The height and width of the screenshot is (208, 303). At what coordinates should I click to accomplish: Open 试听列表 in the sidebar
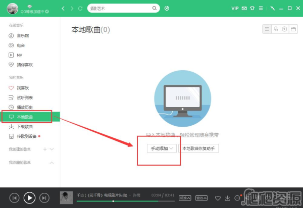click(21, 98)
